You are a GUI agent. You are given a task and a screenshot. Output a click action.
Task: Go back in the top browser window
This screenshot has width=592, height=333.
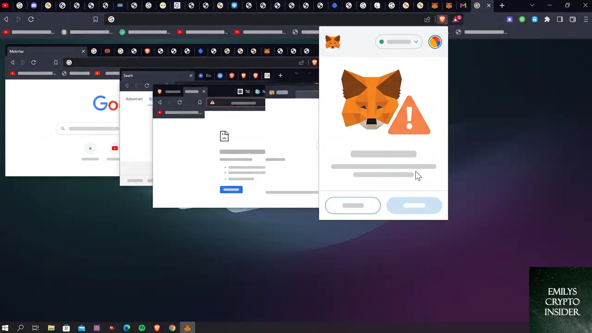pyautogui.click(x=6, y=19)
